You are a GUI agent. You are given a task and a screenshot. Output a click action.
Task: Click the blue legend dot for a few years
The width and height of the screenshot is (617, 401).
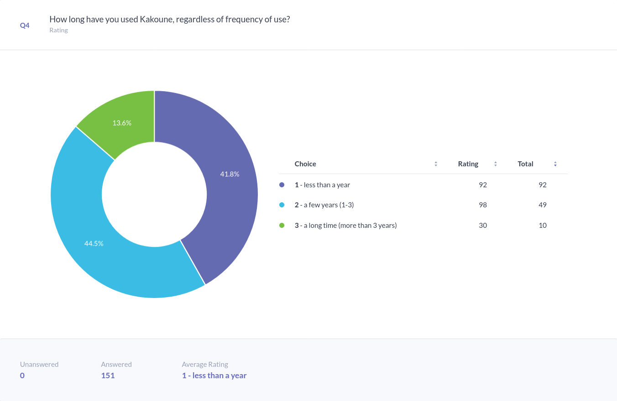coord(282,205)
